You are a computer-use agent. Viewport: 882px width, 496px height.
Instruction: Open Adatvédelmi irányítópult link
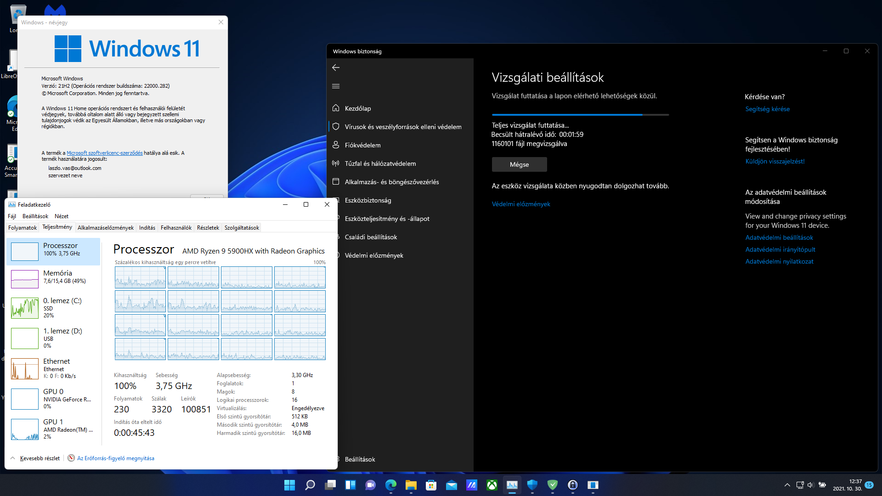pos(780,249)
